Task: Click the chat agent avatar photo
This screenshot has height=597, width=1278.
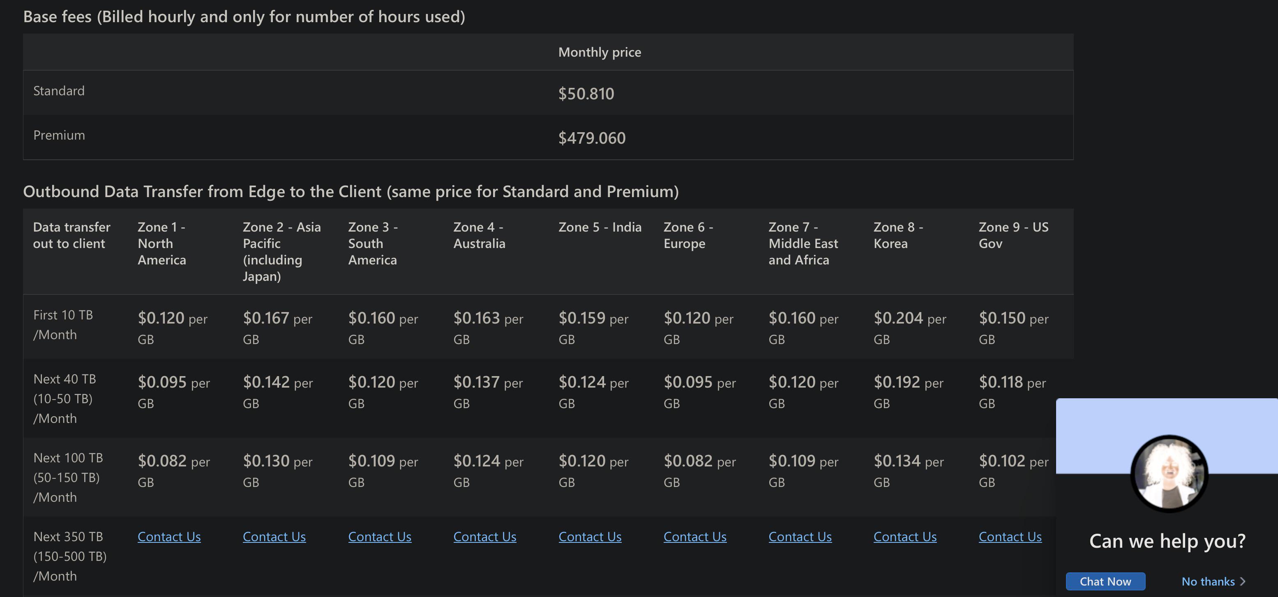Action: pyautogui.click(x=1169, y=473)
